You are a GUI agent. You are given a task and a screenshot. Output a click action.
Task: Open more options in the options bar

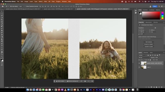click(x=62, y=6)
